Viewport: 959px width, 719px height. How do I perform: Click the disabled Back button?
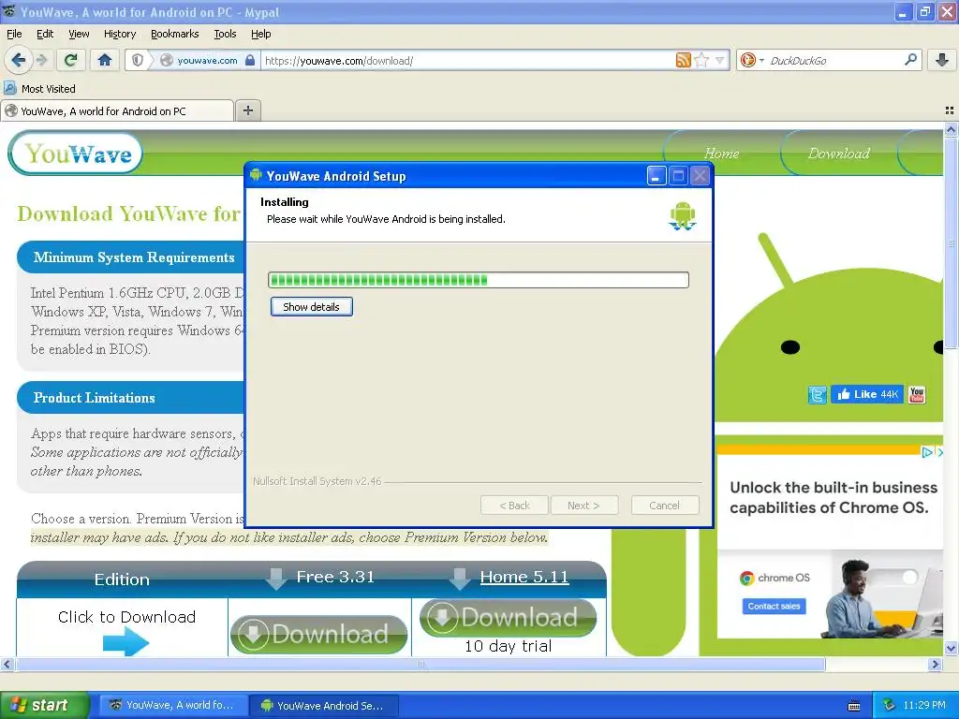point(514,506)
